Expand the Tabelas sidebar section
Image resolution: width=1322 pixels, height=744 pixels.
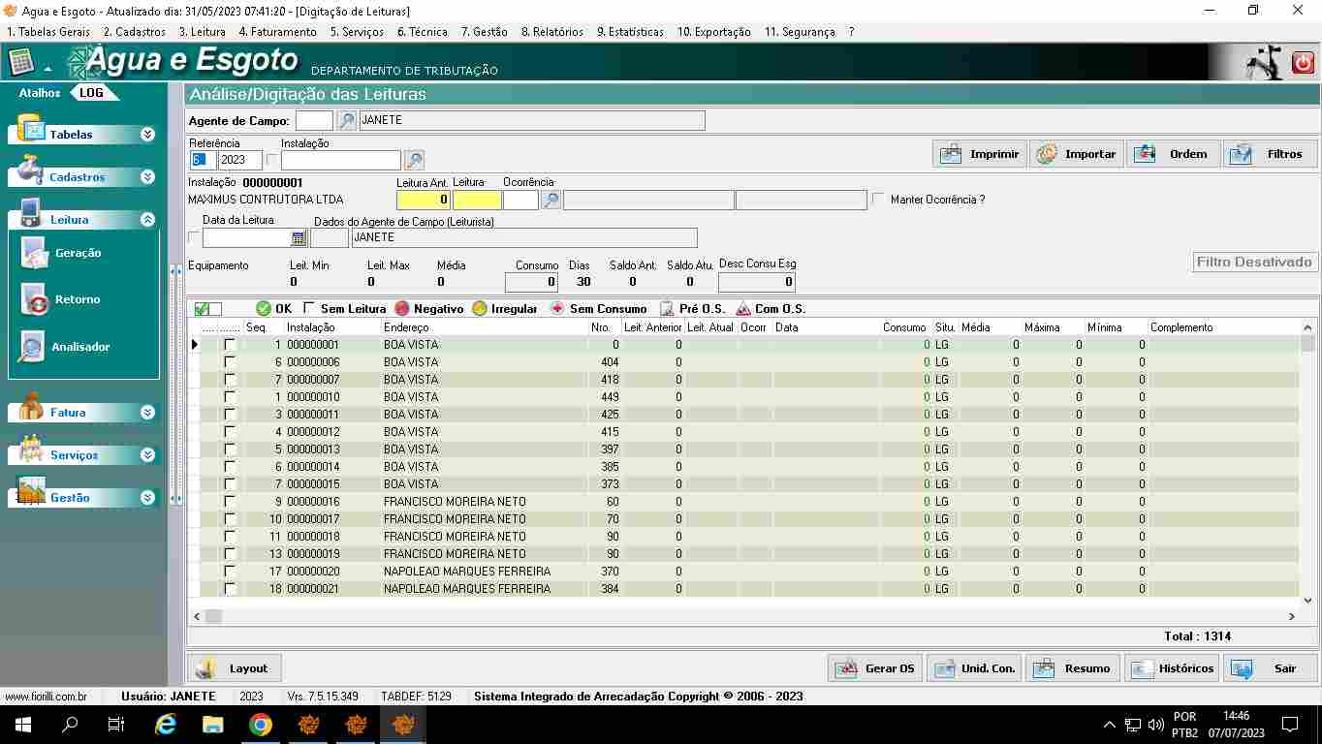[147, 135]
